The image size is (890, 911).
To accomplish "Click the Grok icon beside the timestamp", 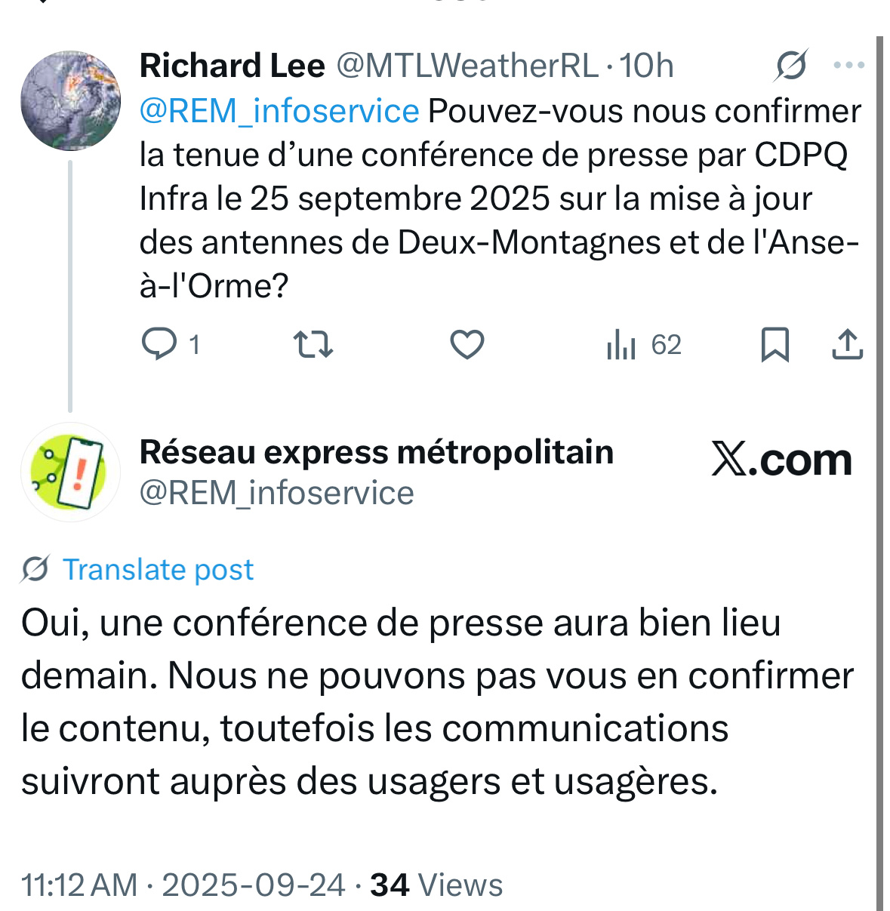I will pos(790,66).
